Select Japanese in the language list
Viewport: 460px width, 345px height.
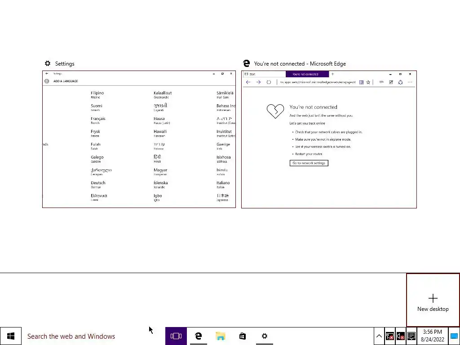click(222, 198)
